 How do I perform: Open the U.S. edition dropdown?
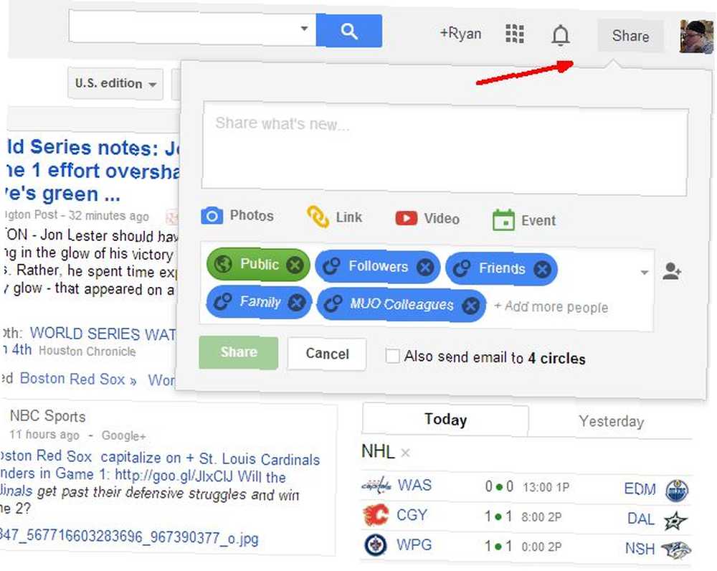click(115, 84)
